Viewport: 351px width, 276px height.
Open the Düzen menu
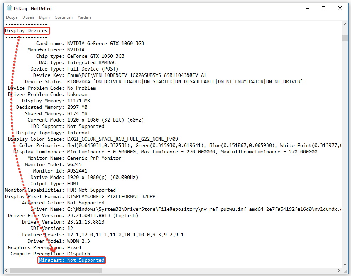(x=28, y=17)
